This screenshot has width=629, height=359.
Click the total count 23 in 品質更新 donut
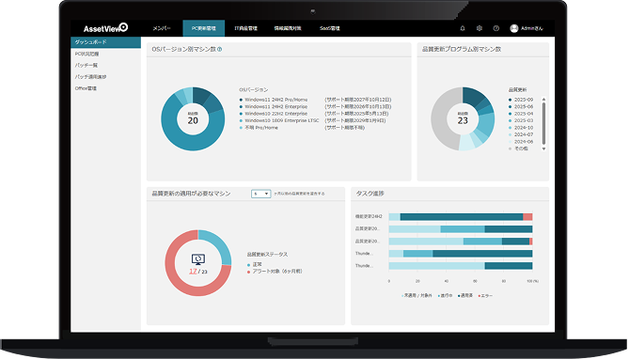[463, 120]
